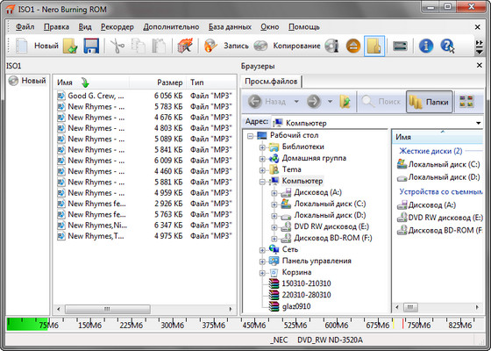The width and height of the screenshot is (491, 351).
Task: Click the scissors cut icon
Action: (x=117, y=46)
